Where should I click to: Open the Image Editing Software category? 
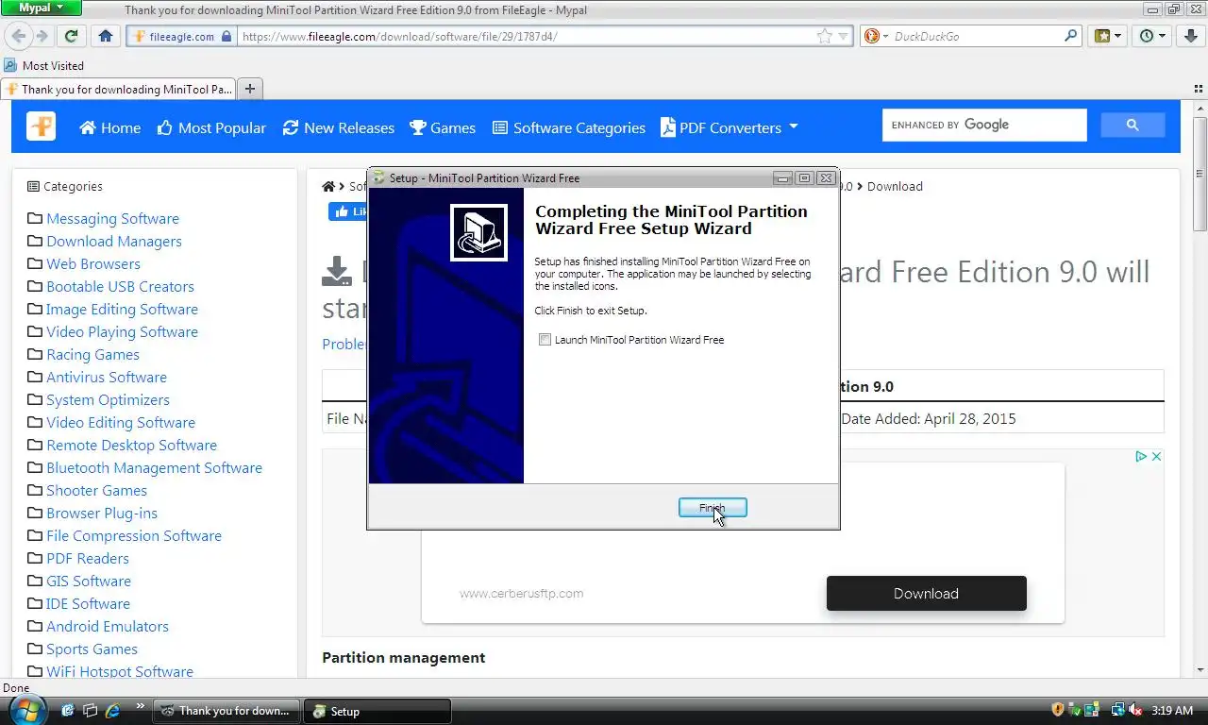pyautogui.click(x=122, y=309)
